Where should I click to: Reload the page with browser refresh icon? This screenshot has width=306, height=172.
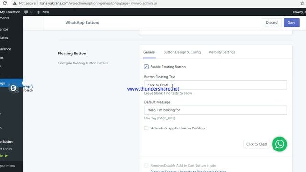point(5,3)
